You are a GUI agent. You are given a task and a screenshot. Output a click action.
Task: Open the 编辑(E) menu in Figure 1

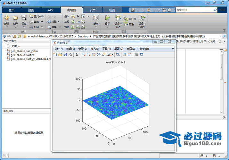(70, 49)
